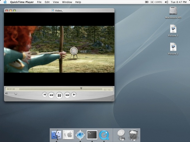
Task: Click the @ spring website Dock icon
Action: (x=121, y=135)
